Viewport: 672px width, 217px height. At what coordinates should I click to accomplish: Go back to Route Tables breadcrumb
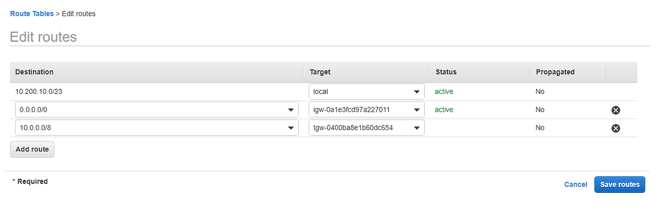tap(31, 14)
